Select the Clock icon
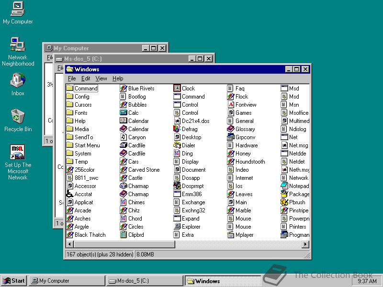Screen dimensions: 383x287 pos(187,88)
